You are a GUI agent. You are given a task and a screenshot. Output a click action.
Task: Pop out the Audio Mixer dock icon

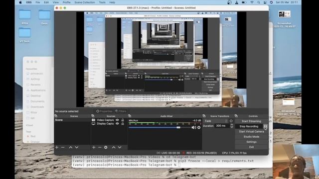tap(130, 116)
